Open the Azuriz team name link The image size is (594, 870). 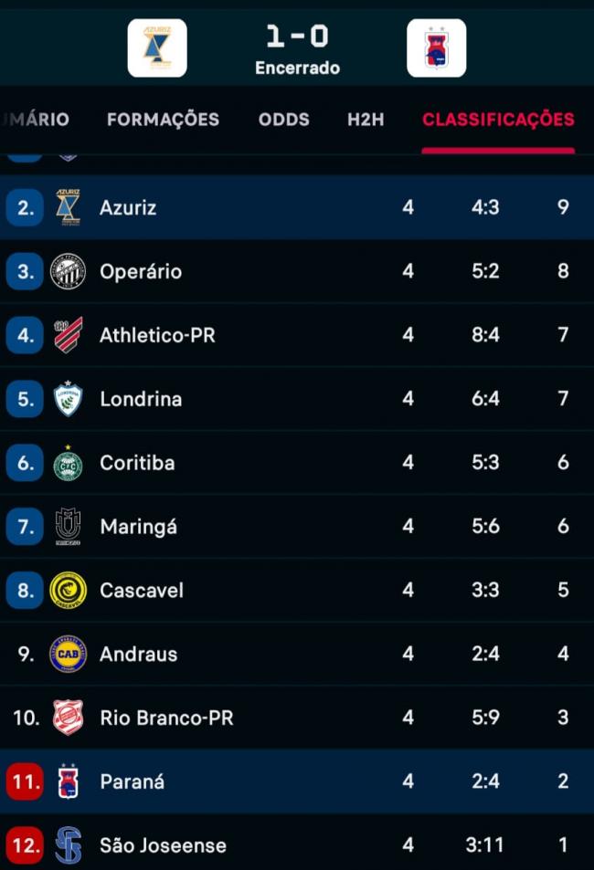tap(128, 207)
